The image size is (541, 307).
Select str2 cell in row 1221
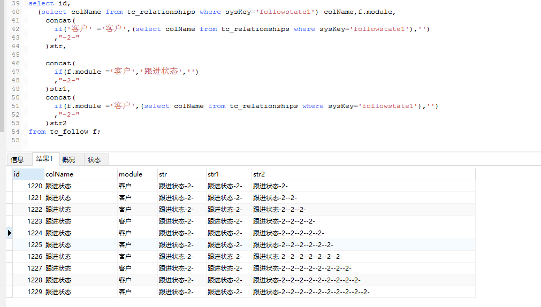coord(364,198)
